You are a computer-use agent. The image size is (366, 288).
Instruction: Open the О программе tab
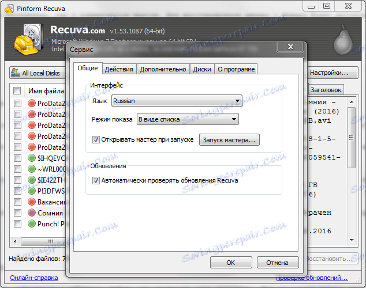coord(236,69)
